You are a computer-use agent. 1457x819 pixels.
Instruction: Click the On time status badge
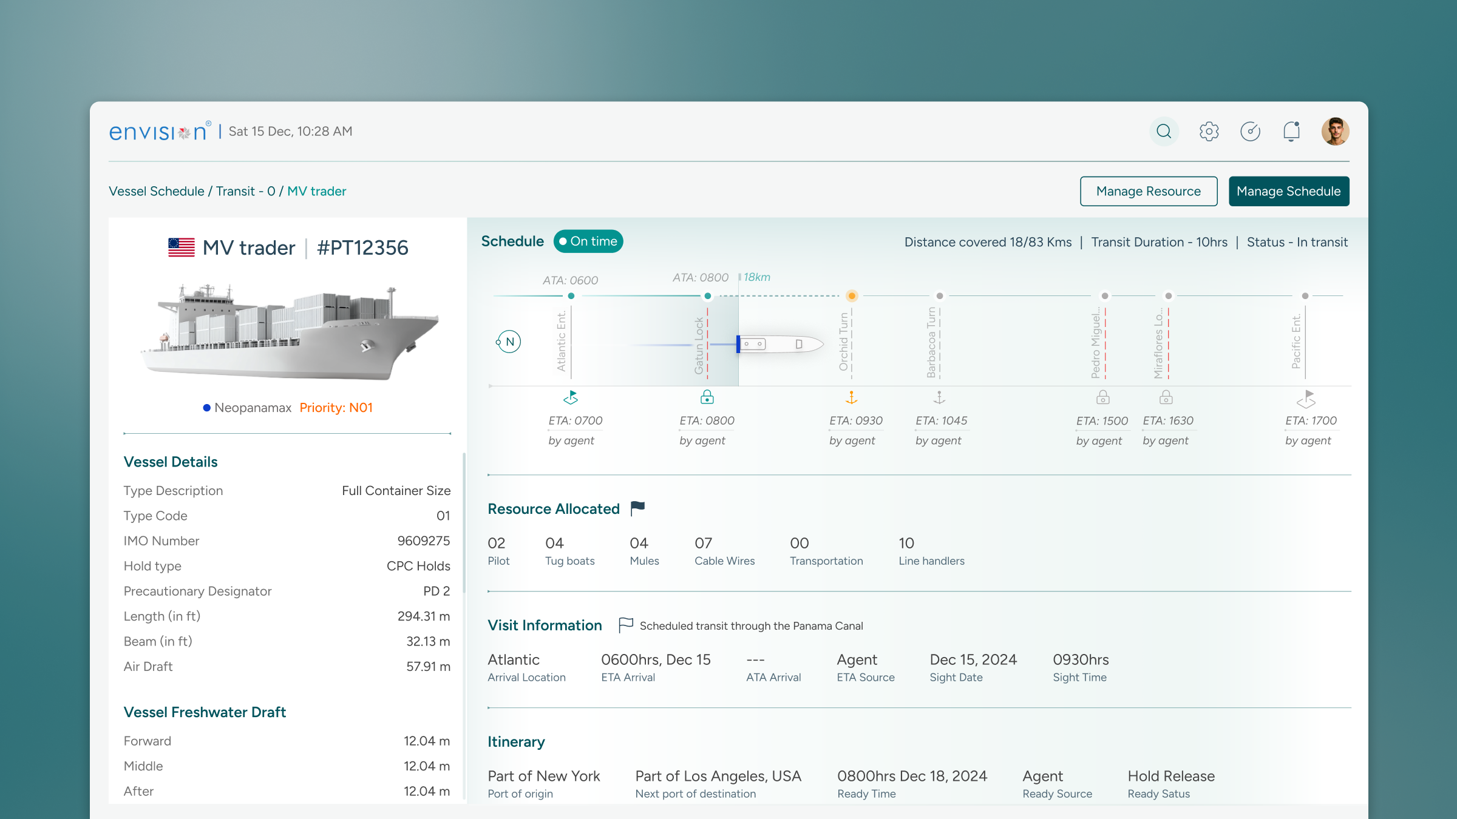click(x=588, y=241)
